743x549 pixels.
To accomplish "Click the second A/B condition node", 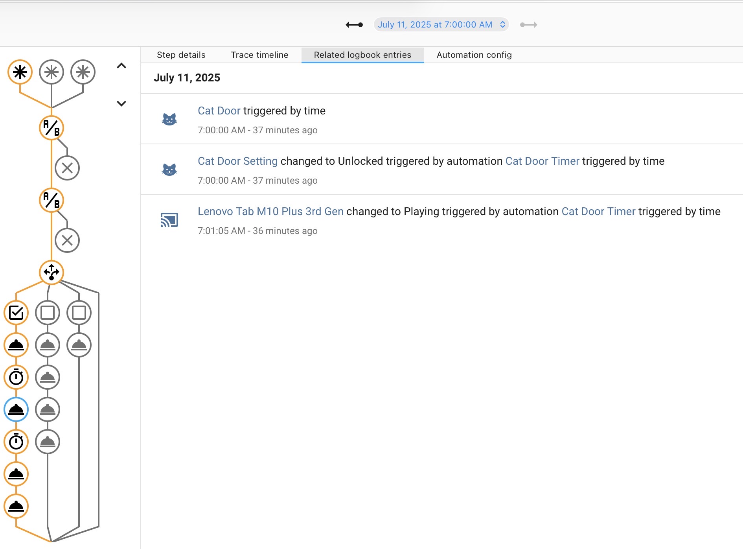I will 51,200.
